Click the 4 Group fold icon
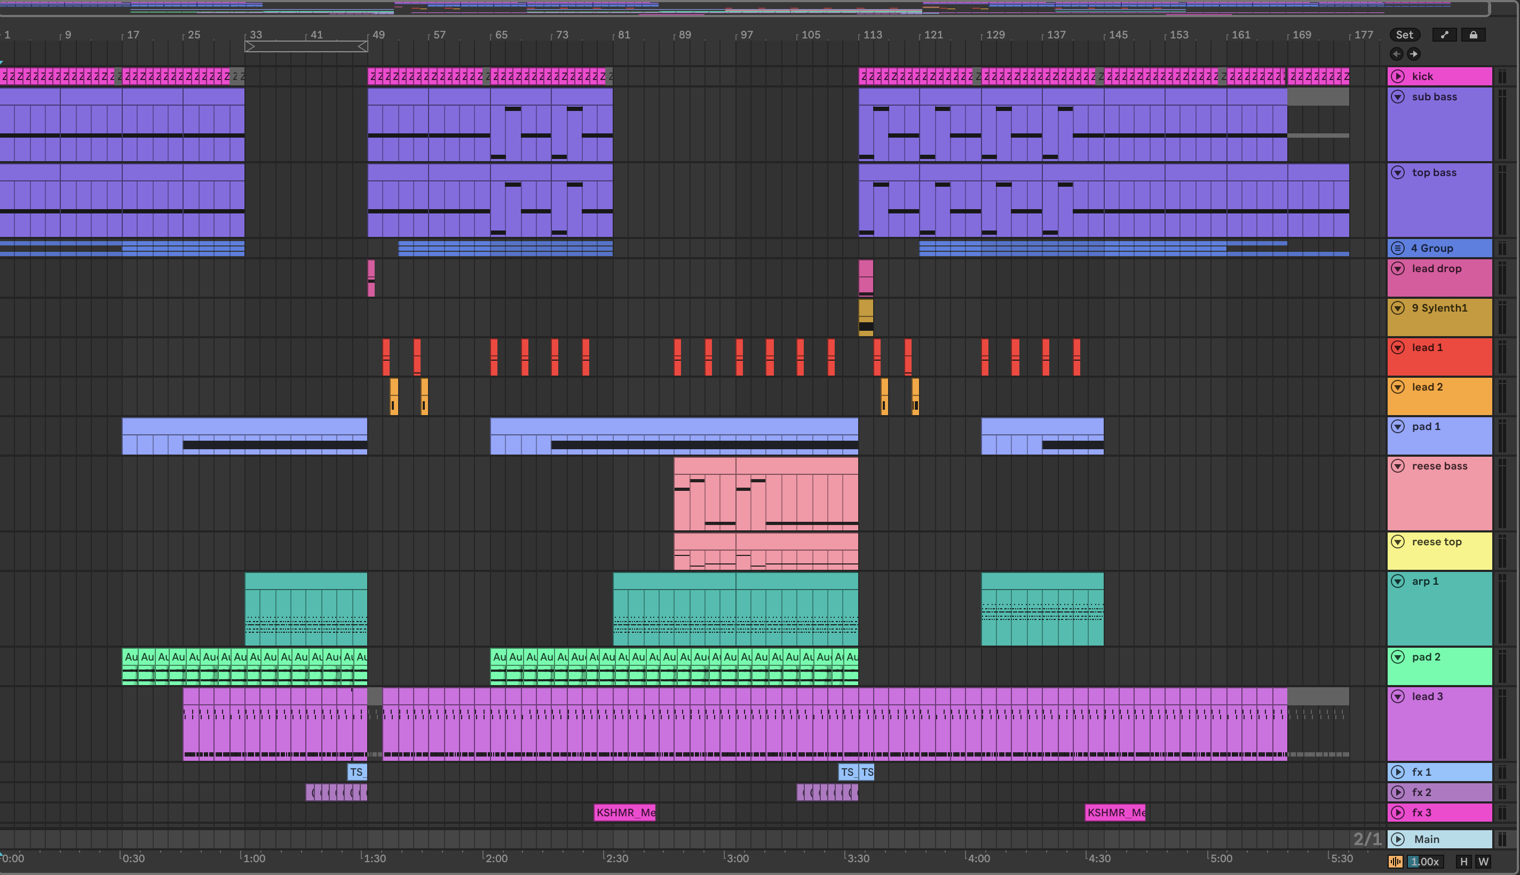 pyautogui.click(x=1398, y=248)
